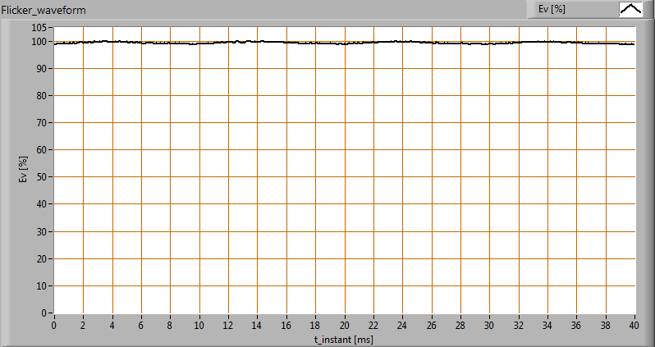Click the 36 ms tick label on x-axis
Image resolution: width=655 pixels, height=347 pixels.
tap(576, 324)
